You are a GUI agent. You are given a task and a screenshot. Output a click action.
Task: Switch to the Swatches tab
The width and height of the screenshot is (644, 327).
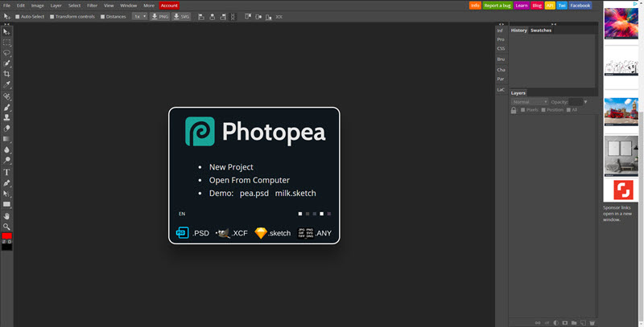(541, 31)
